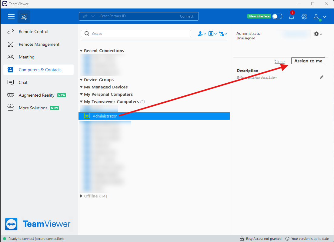Click the Administrator name in details panel
334x242 pixels.
(249, 33)
